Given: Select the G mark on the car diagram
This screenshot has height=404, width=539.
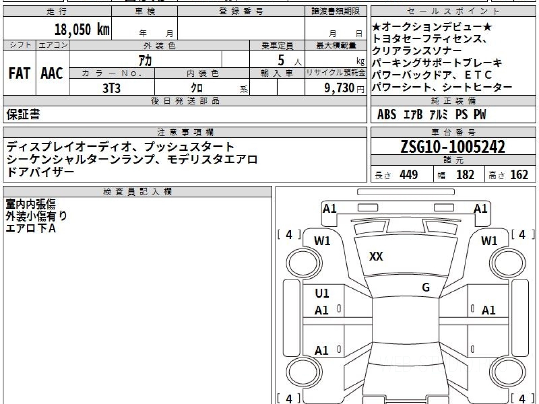Looking at the screenshot, I should (x=426, y=287).
